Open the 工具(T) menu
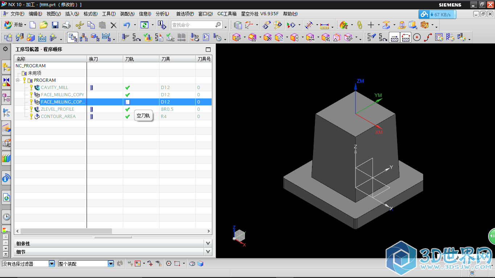Viewport: 495px width, 278px height. click(x=109, y=14)
